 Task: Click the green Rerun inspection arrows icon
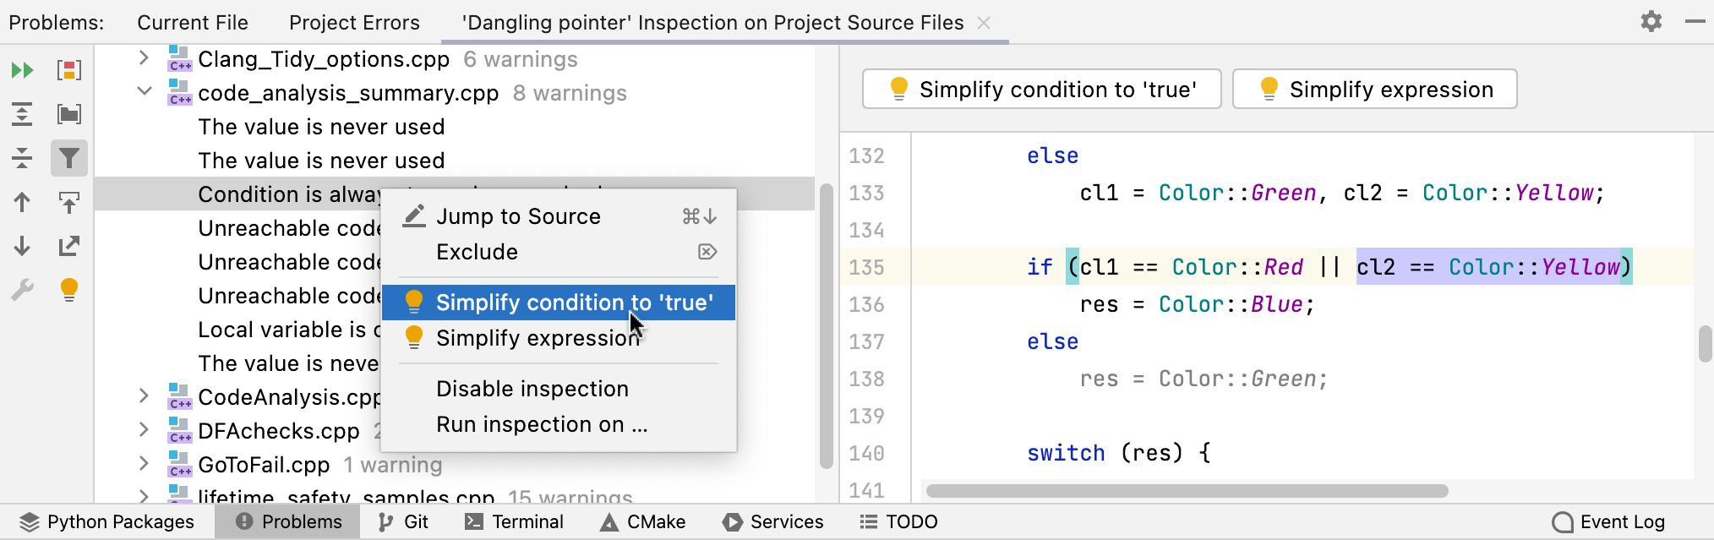pyautogui.click(x=23, y=70)
